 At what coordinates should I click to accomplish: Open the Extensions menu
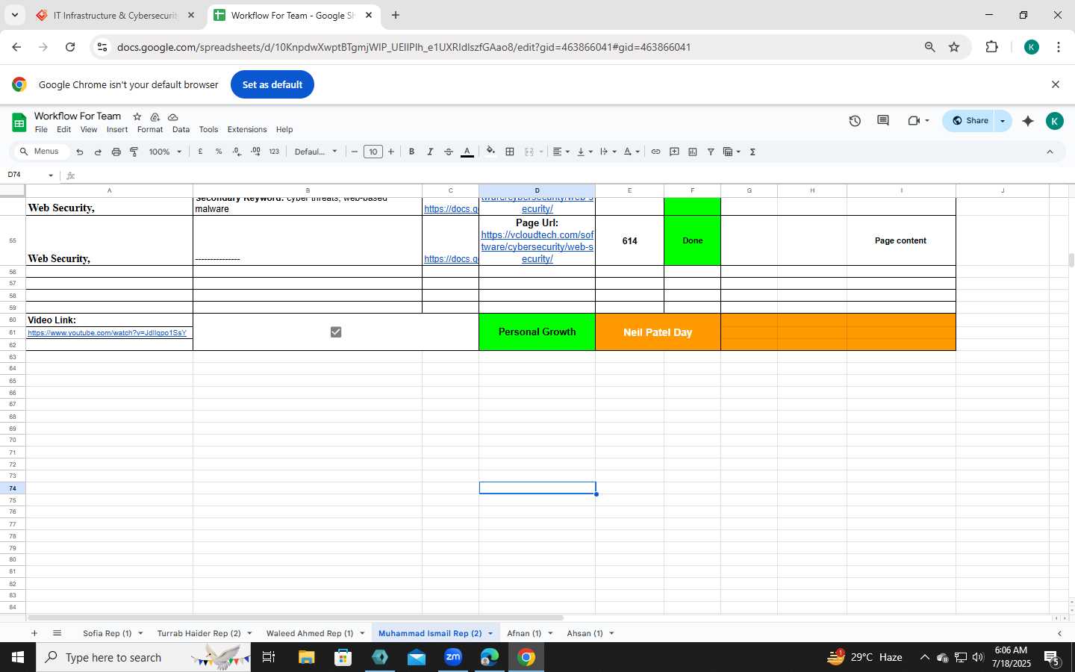click(247, 129)
